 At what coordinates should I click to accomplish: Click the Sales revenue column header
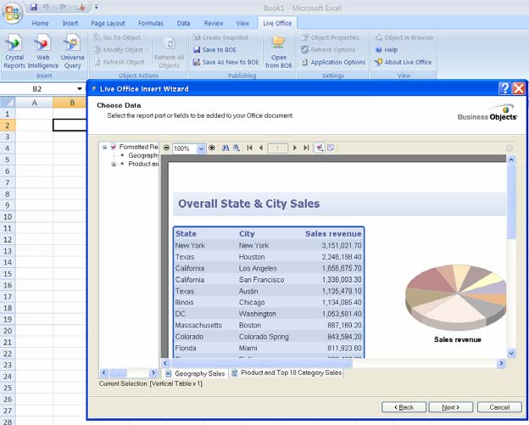coord(333,233)
